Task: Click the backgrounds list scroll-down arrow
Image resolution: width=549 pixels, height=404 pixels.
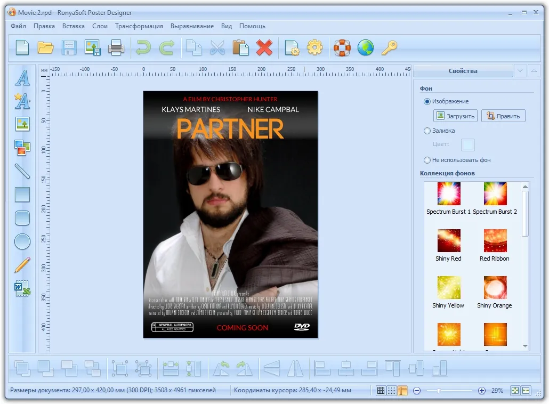Action: [525, 346]
